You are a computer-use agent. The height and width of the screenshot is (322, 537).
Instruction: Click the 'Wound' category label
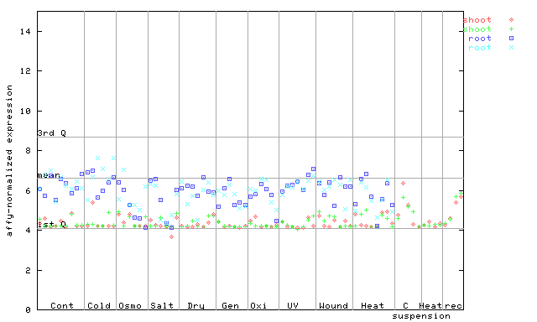333,305
